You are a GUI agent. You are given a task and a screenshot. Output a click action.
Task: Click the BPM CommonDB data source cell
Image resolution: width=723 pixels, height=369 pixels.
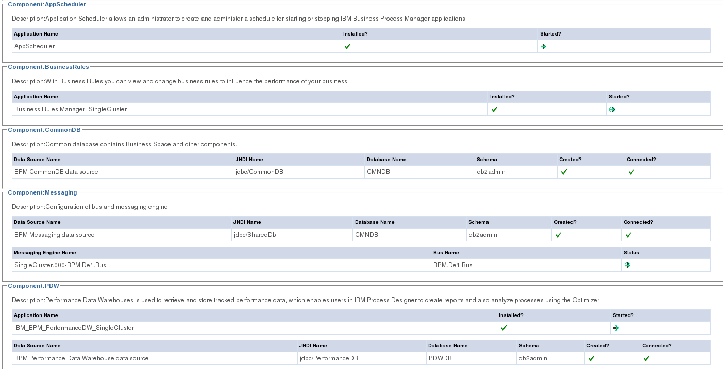[x=123, y=172]
